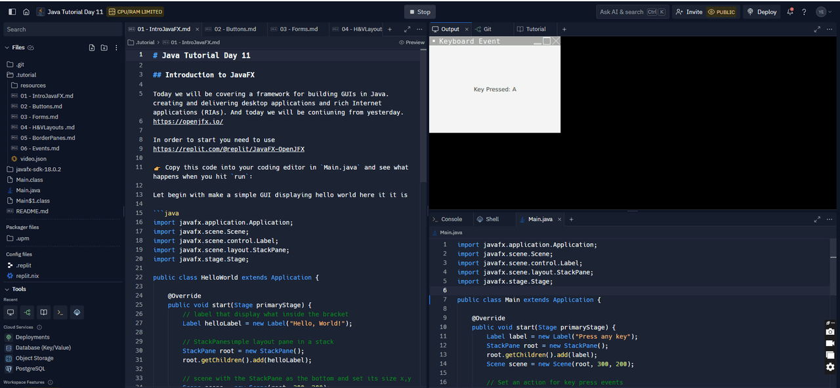Screen dimensions: 840x388
Task: Click the help question mark icon
Action: [x=804, y=12]
